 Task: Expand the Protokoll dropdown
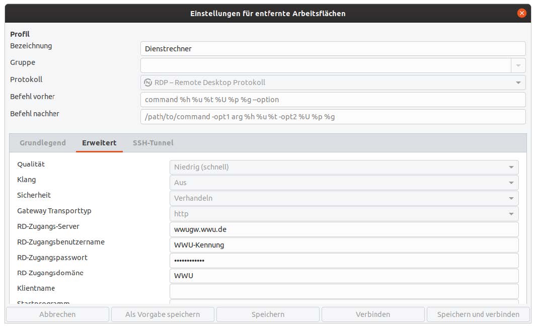[518, 83]
